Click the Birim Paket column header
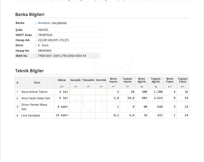Image resolution: width=204 pixels, height=162 pixels. pyautogui.click(x=170, y=80)
